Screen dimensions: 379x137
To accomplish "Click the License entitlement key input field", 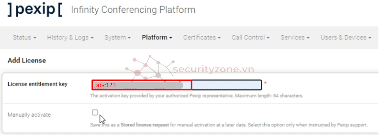I will coord(177,85).
